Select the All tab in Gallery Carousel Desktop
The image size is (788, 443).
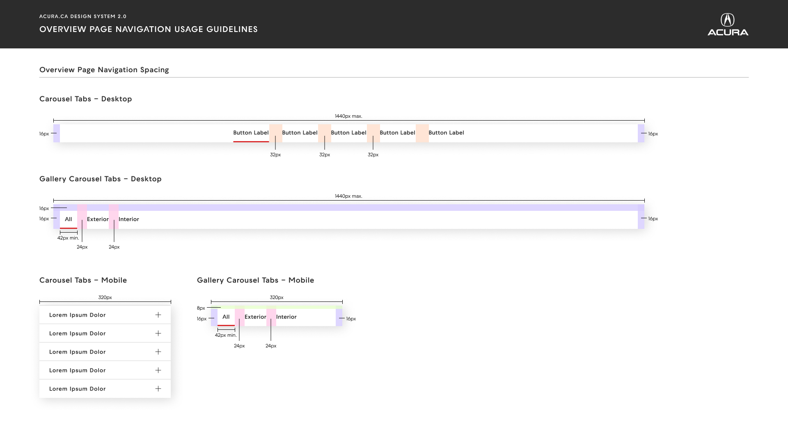coord(69,219)
